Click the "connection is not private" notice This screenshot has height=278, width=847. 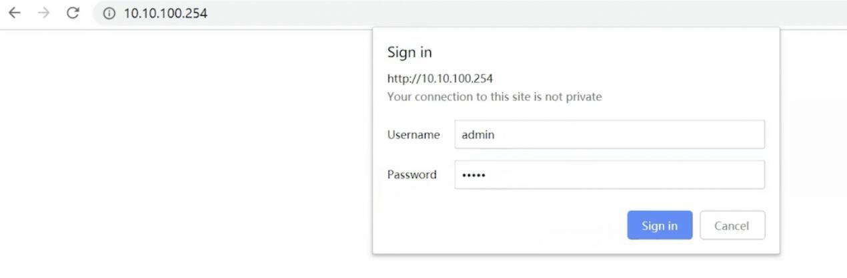click(494, 97)
